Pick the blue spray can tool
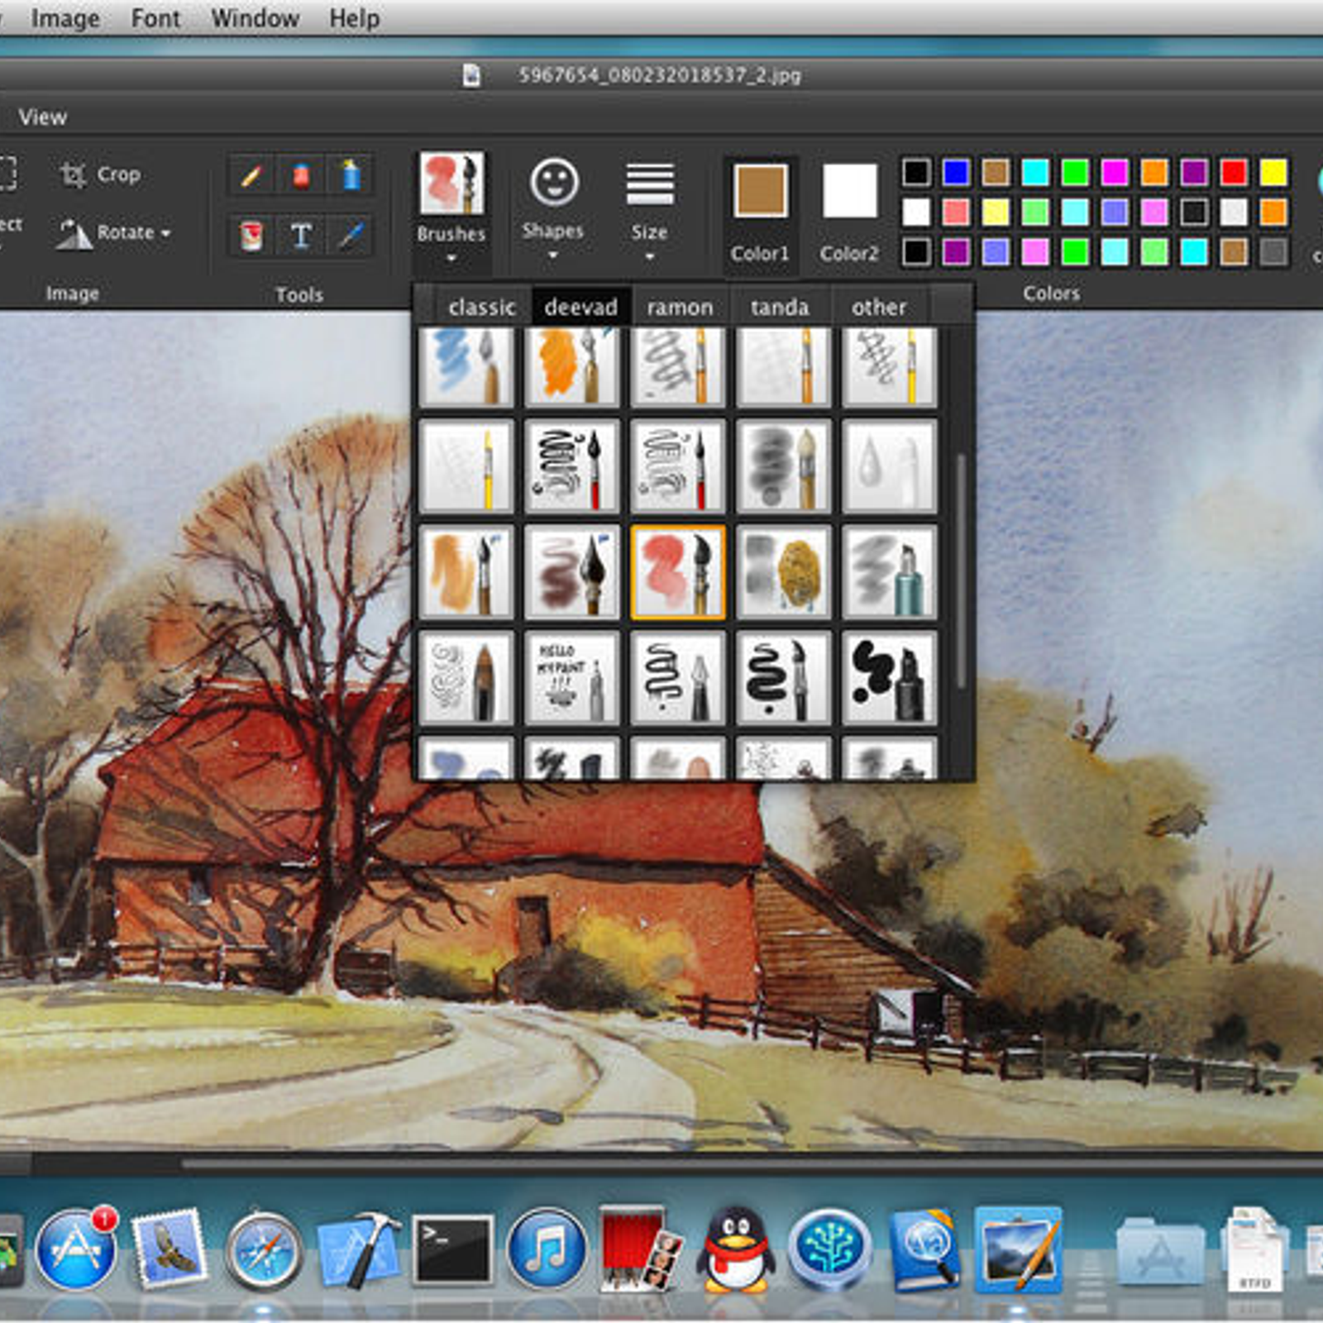 351,176
